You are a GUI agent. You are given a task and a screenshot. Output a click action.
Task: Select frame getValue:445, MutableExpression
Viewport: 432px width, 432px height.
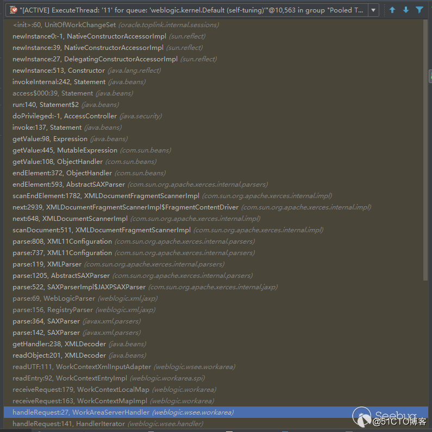tap(216, 150)
